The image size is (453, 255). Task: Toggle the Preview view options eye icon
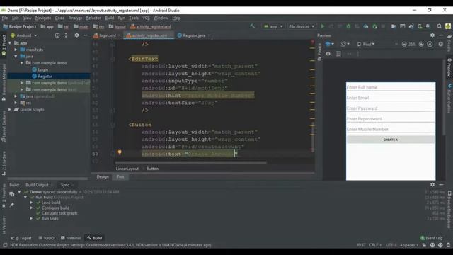[x=328, y=54]
